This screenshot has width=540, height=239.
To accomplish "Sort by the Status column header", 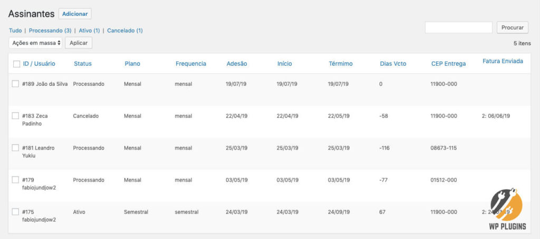I will point(83,64).
